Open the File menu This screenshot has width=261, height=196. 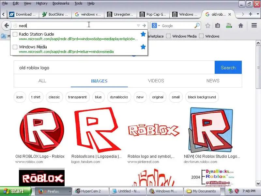click(x=5, y=3)
